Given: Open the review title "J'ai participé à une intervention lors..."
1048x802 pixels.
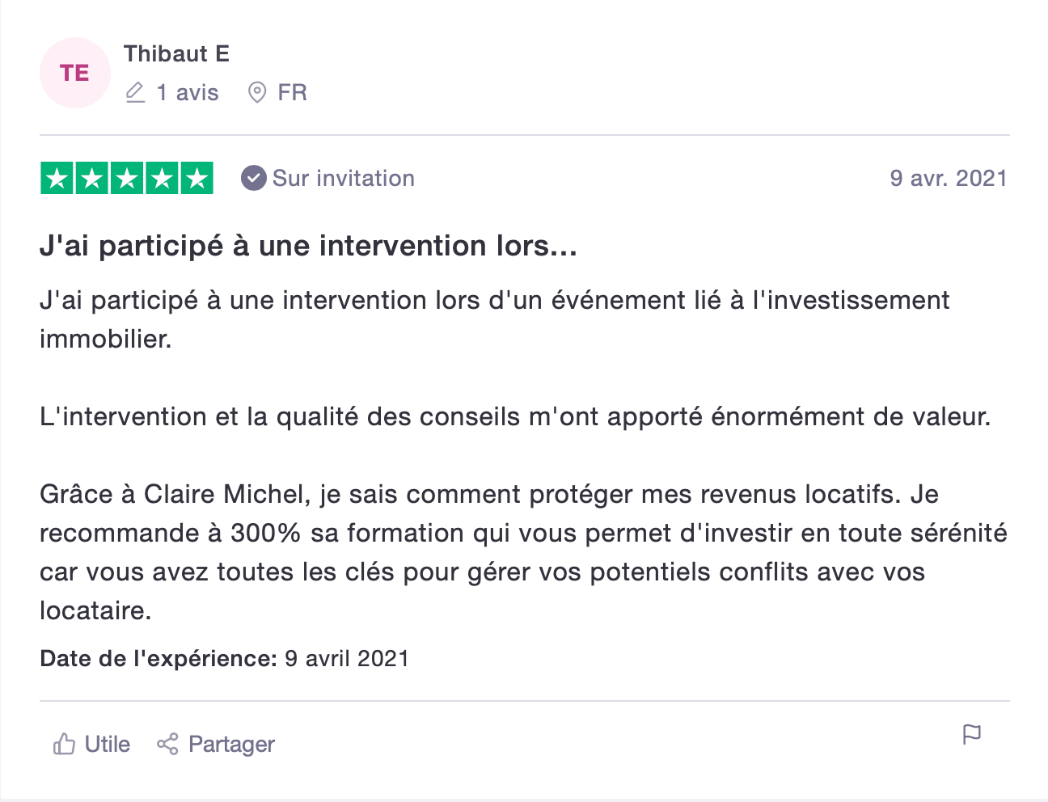Looking at the screenshot, I should tap(308, 246).
